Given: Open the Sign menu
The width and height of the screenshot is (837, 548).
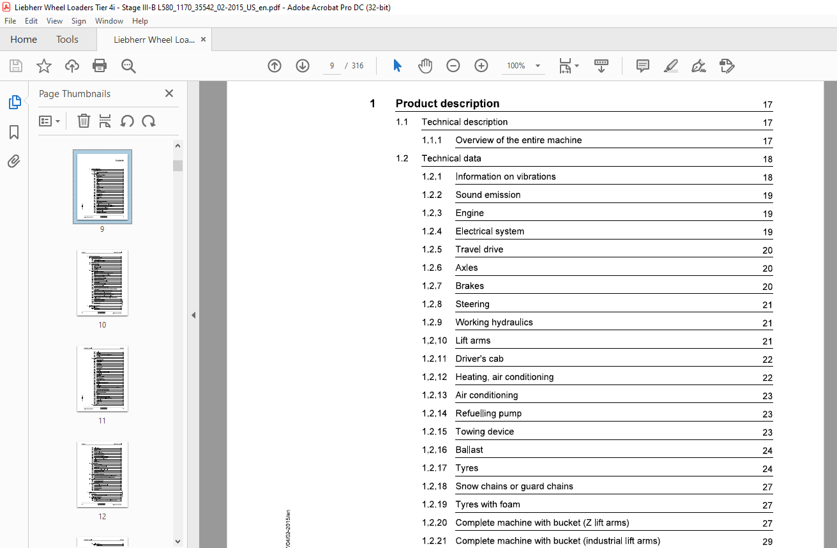Looking at the screenshot, I should [x=79, y=21].
